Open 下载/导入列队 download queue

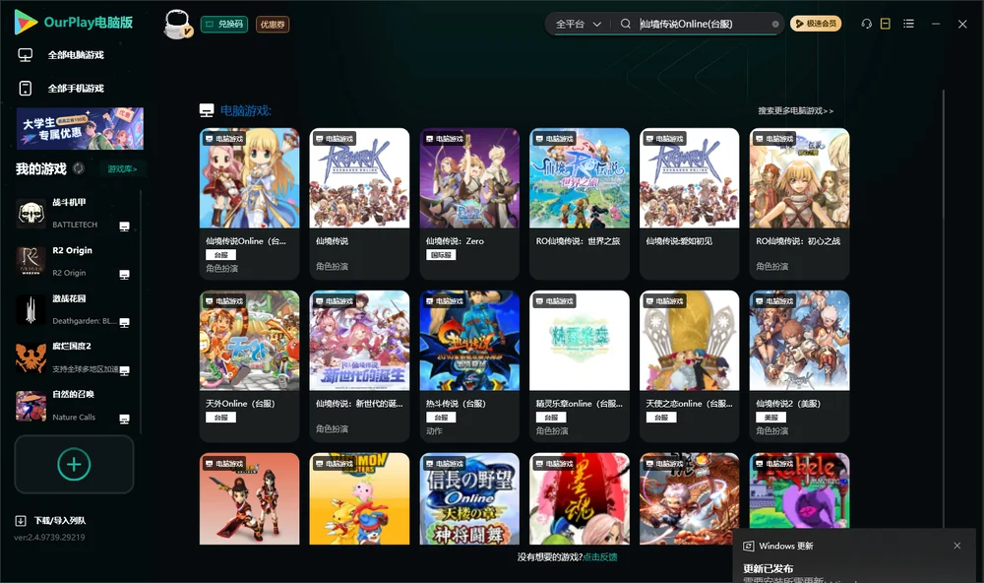tap(60, 520)
